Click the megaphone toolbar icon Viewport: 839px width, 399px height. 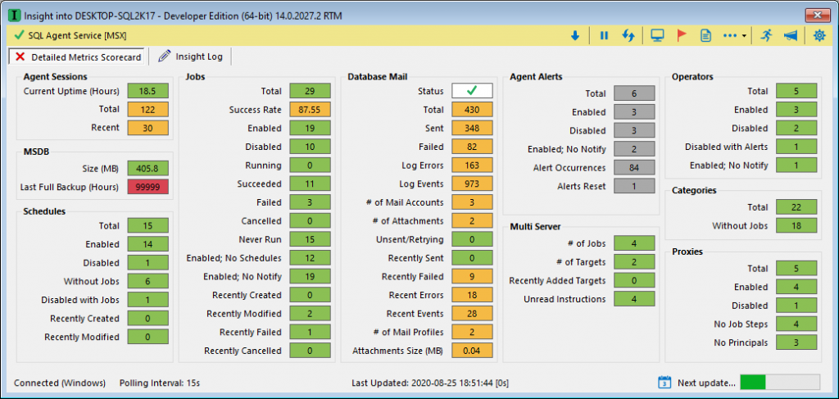[791, 36]
